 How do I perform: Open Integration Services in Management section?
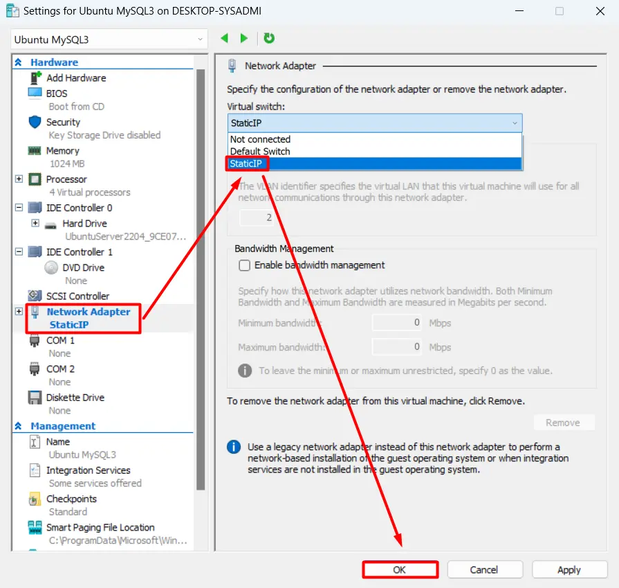pos(89,470)
